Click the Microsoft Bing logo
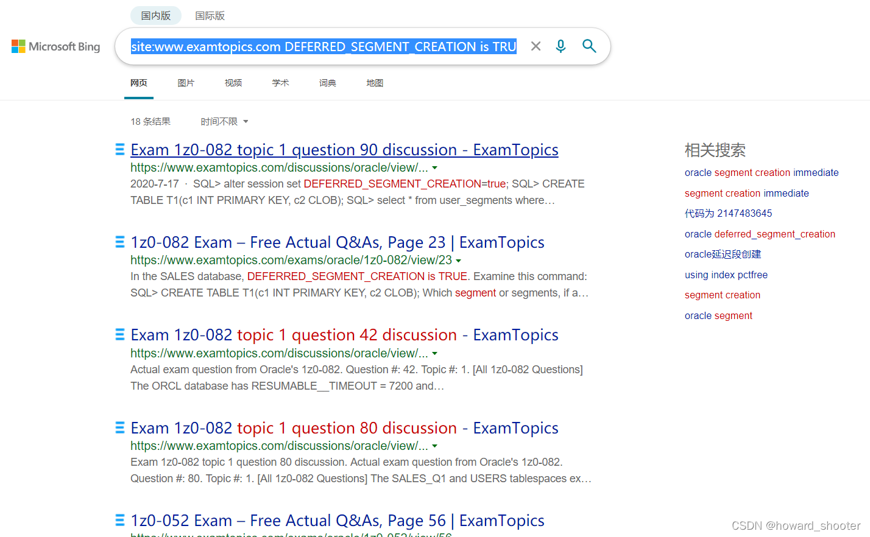The image size is (870, 537). (x=56, y=46)
